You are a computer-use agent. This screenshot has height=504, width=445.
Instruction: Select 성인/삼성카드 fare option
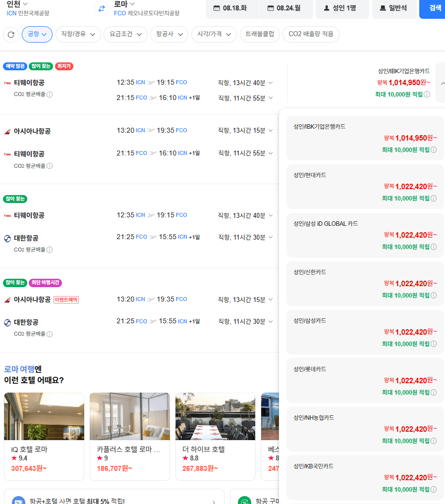(365, 332)
